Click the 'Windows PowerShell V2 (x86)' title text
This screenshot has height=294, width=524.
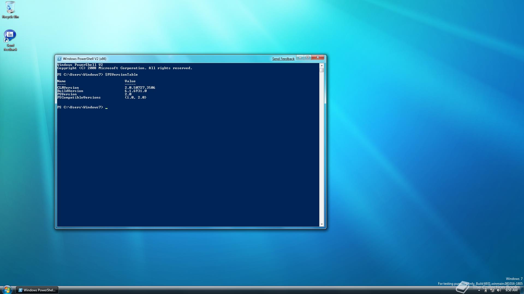(x=85, y=59)
